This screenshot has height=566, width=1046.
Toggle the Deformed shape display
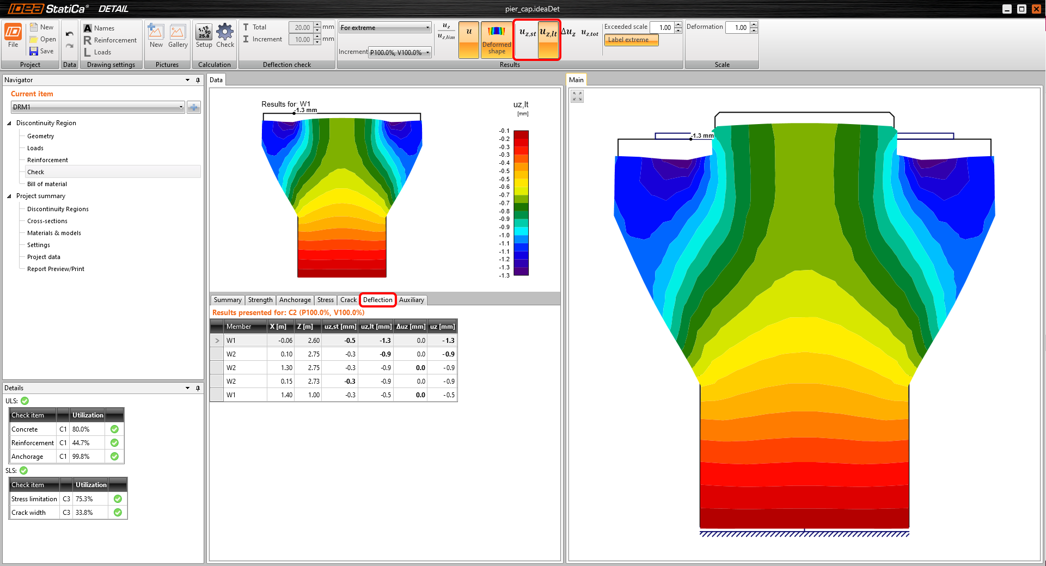(x=496, y=39)
